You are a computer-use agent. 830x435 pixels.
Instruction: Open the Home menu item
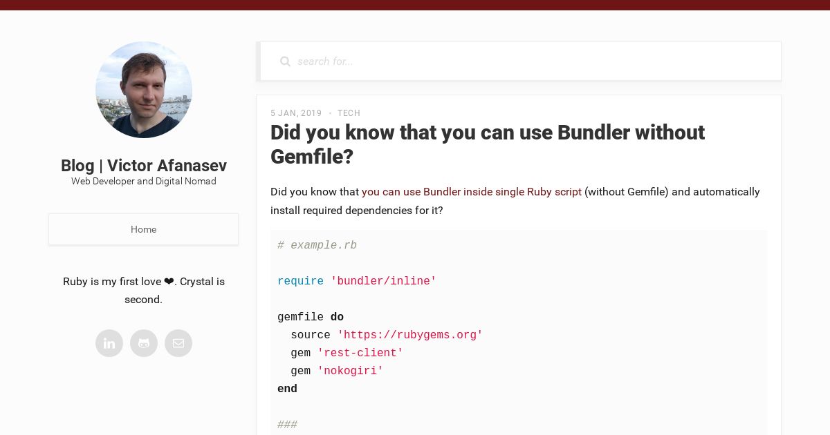(143, 229)
